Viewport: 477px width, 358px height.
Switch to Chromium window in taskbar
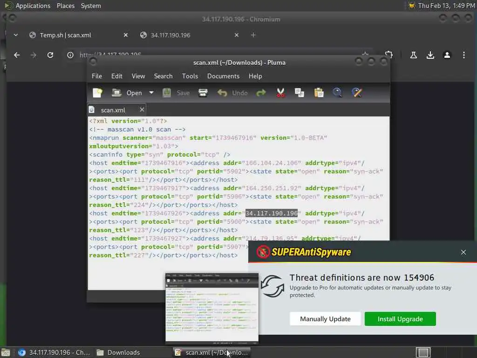click(x=54, y=352)
